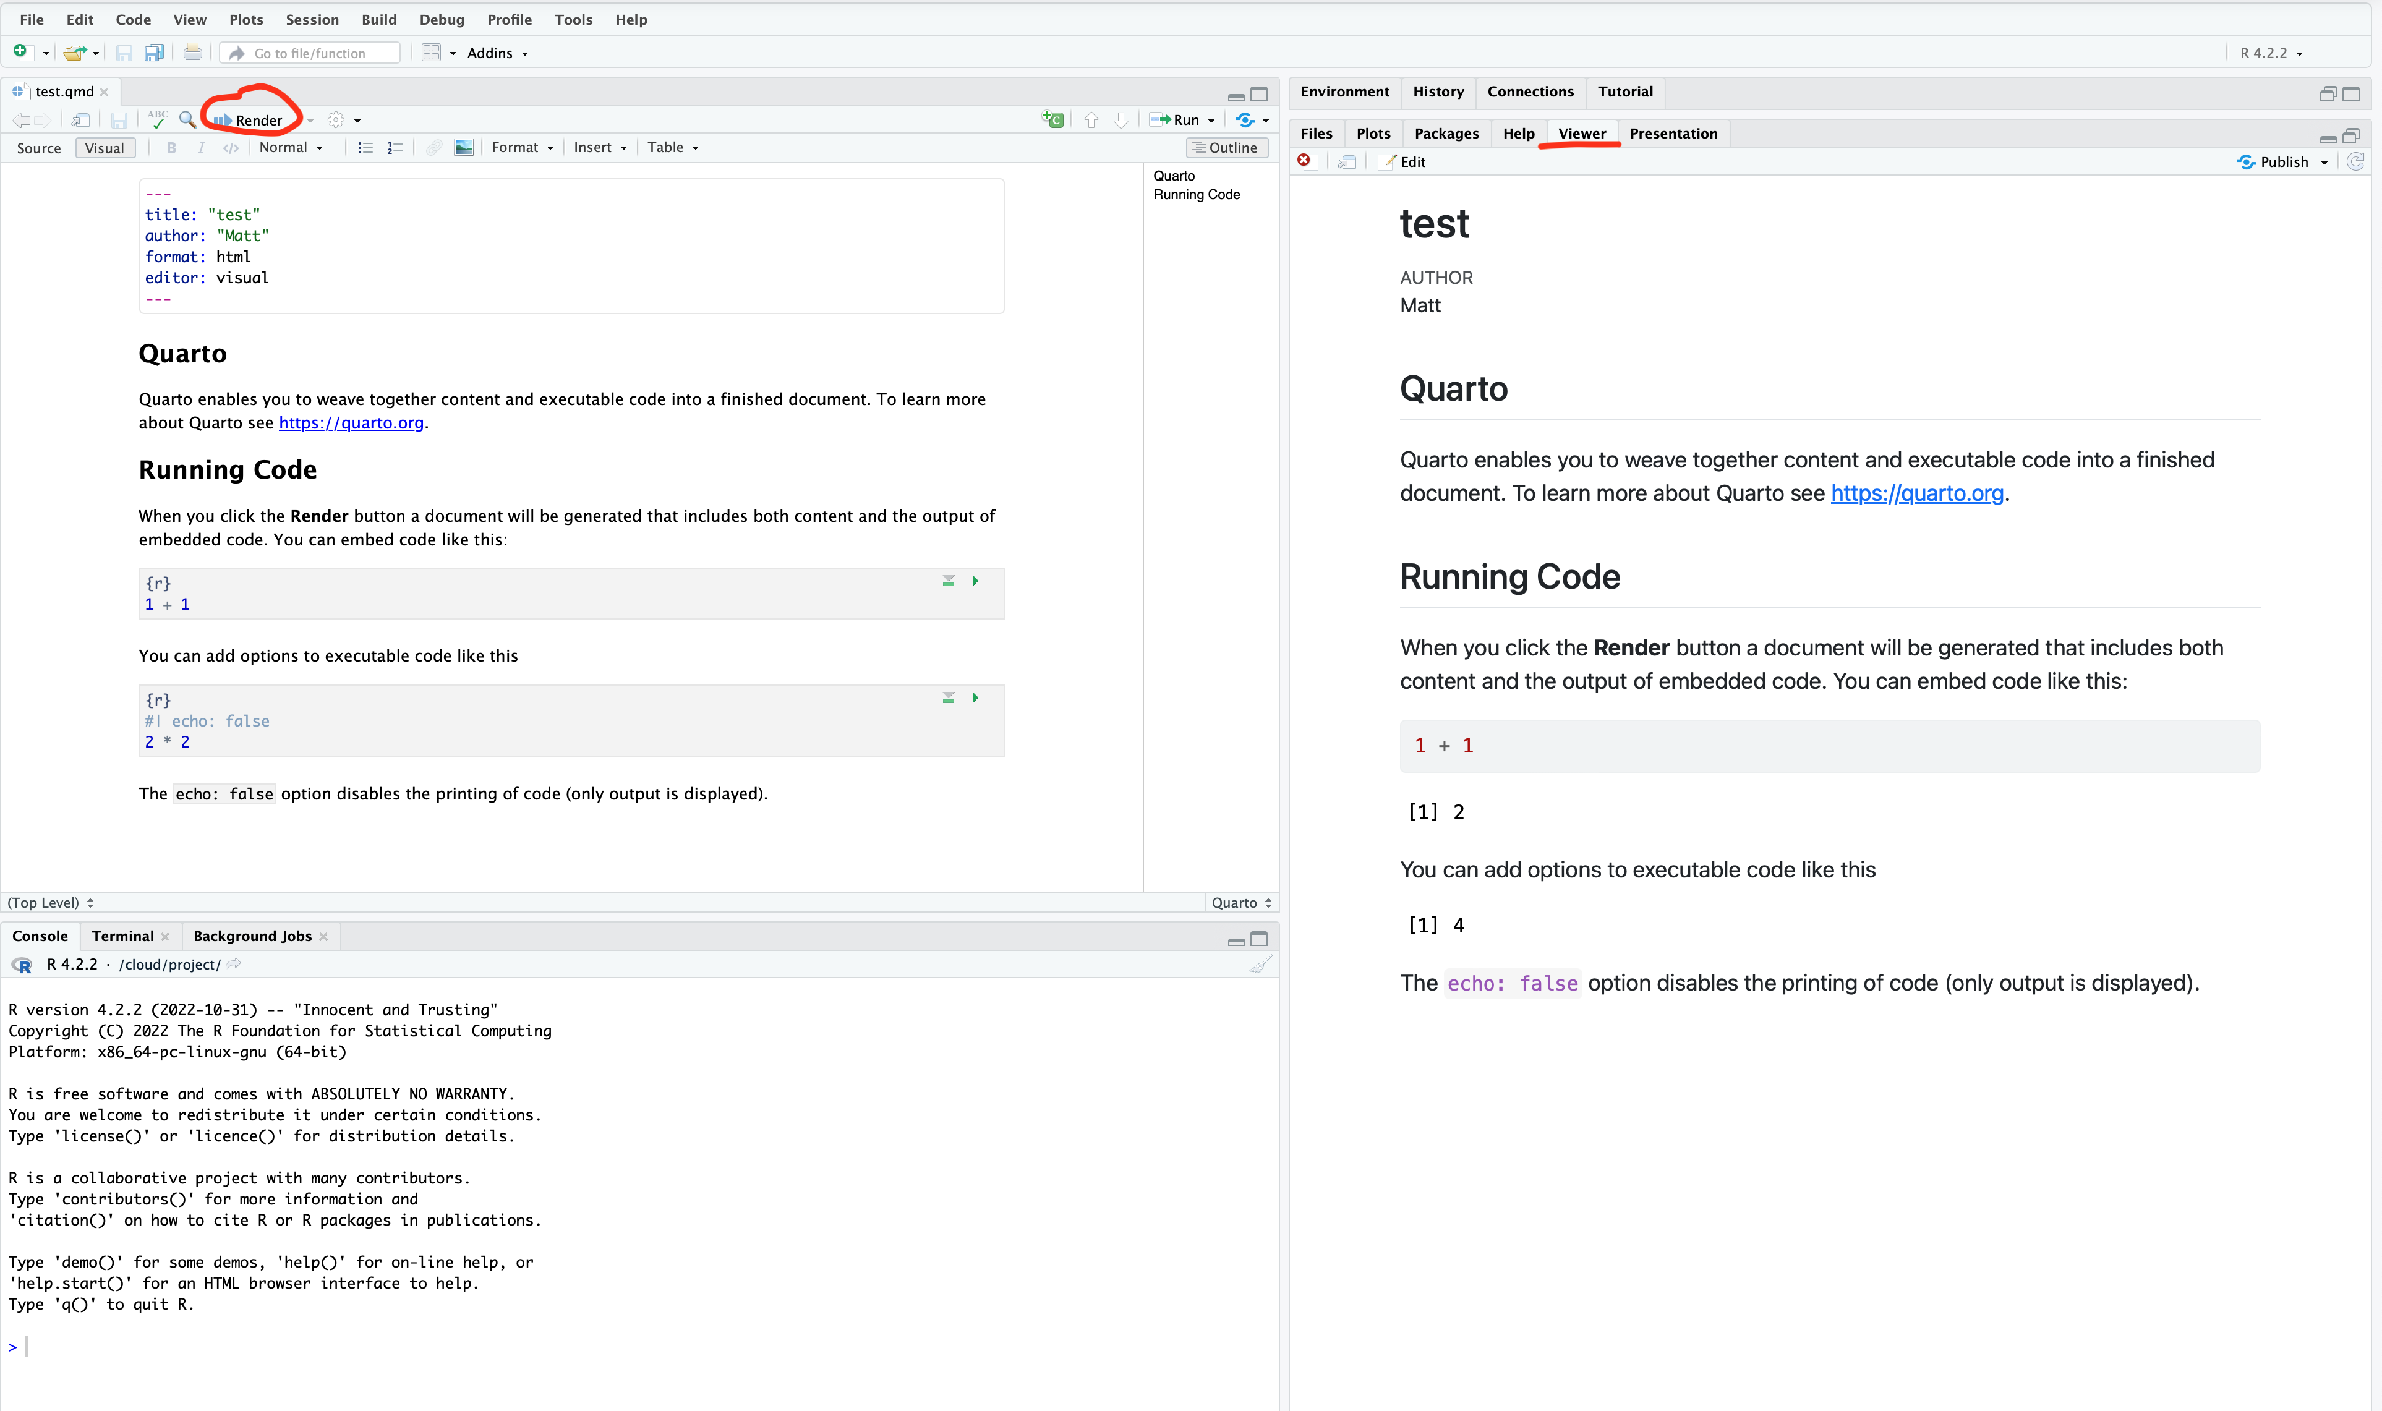2382x1411 pixels.
Task: Open the Run dropdown arrow
Action: pos(1211,121)
